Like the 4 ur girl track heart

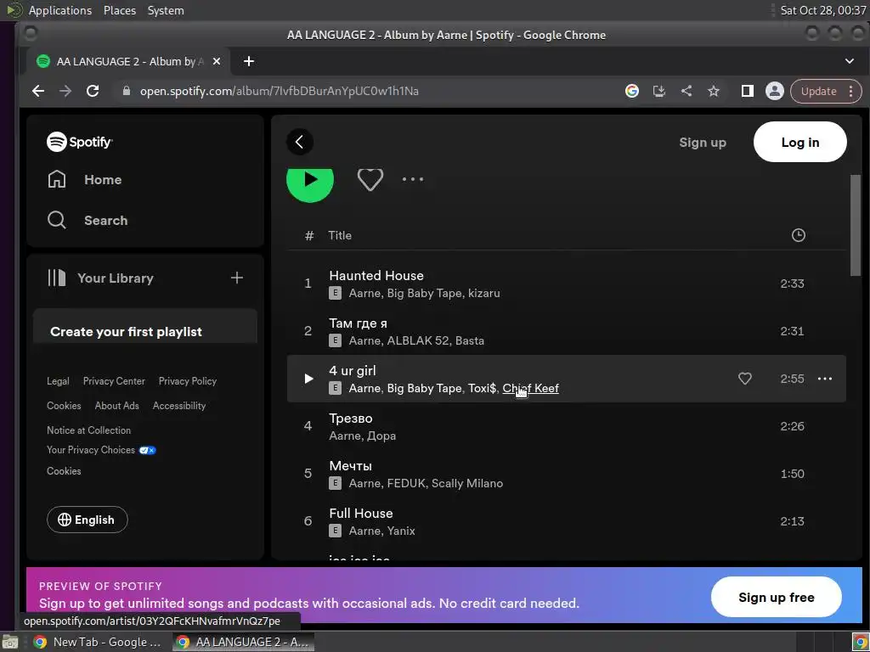744,379
